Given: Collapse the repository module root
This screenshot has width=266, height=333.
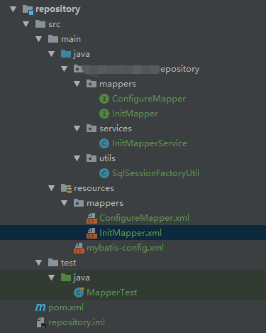Looking at the screenshot, I should 13,9.
